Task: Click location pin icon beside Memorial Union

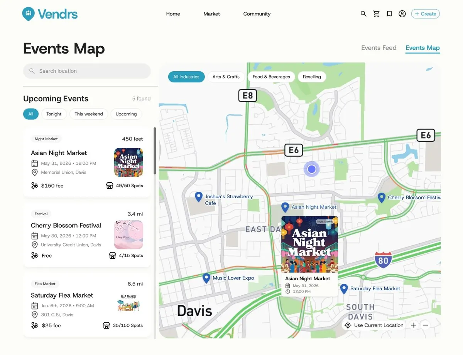Action: coord(34,172)
